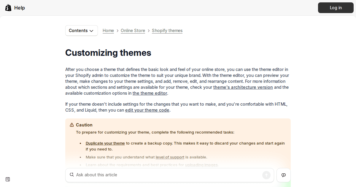Image resolution: width=356 pixels, height=187 pixels.
Task: Open the Duplicate your theme link
Action: [105, 143]
